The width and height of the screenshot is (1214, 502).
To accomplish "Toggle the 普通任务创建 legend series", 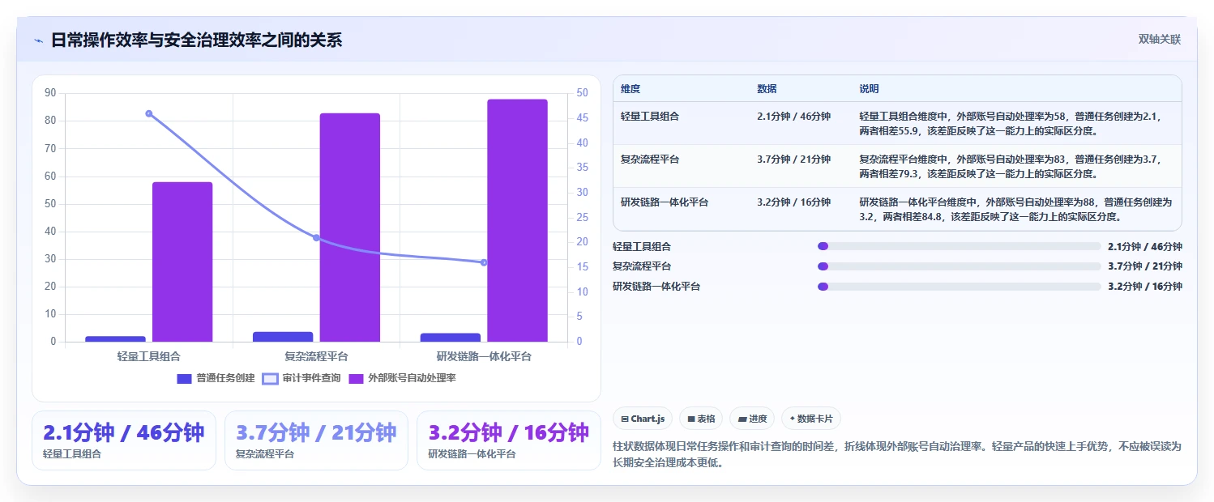I will coord(216,378).
